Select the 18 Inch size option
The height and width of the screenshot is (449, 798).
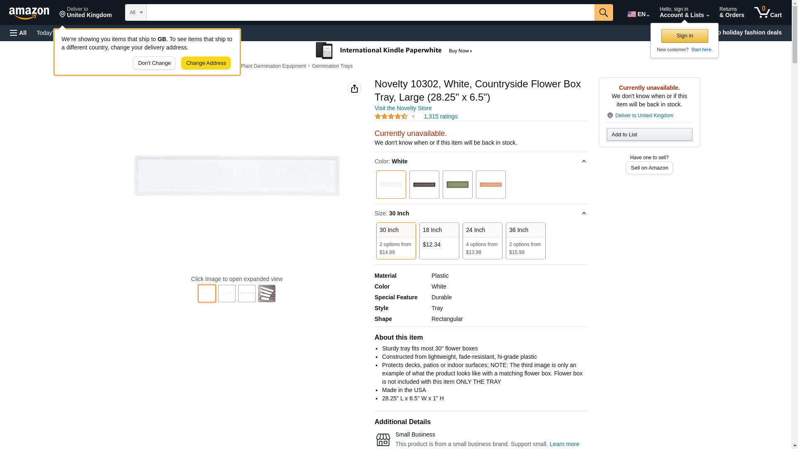coord(439,241)
